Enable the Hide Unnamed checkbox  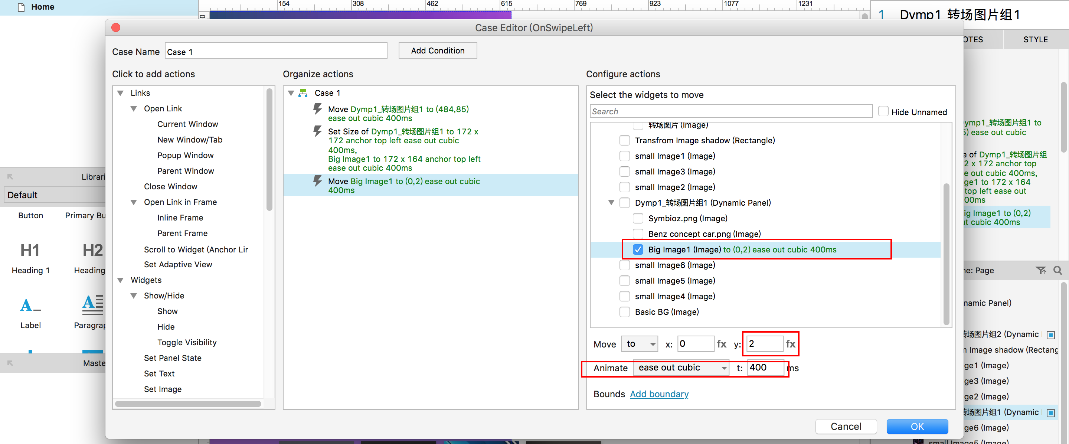coord(883,111)
